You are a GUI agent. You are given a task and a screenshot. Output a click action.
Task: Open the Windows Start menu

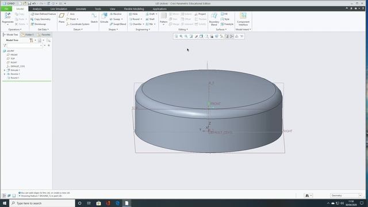pos(5,203)
